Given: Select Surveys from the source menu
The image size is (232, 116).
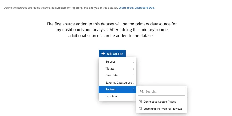Looking at the screenshot, I should coord(111,62).
